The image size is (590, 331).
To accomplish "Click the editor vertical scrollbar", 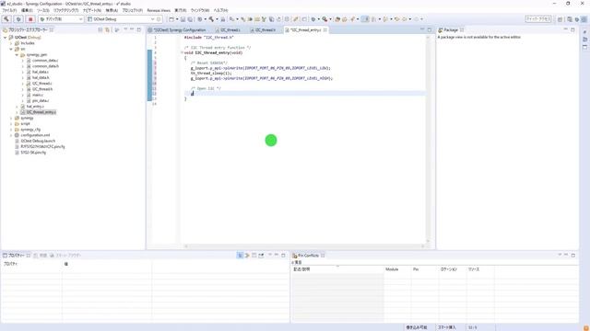I will 428,139.
